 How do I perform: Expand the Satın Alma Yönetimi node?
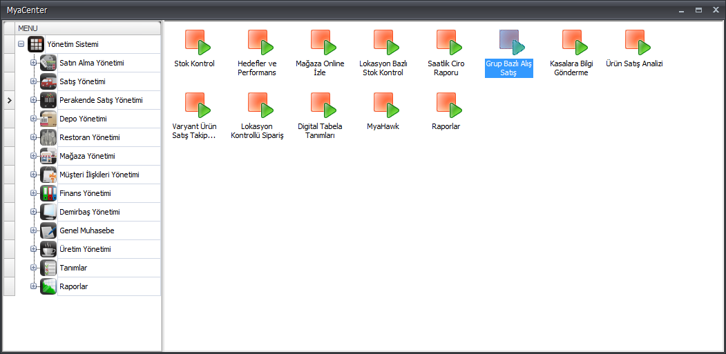point(33,63)
